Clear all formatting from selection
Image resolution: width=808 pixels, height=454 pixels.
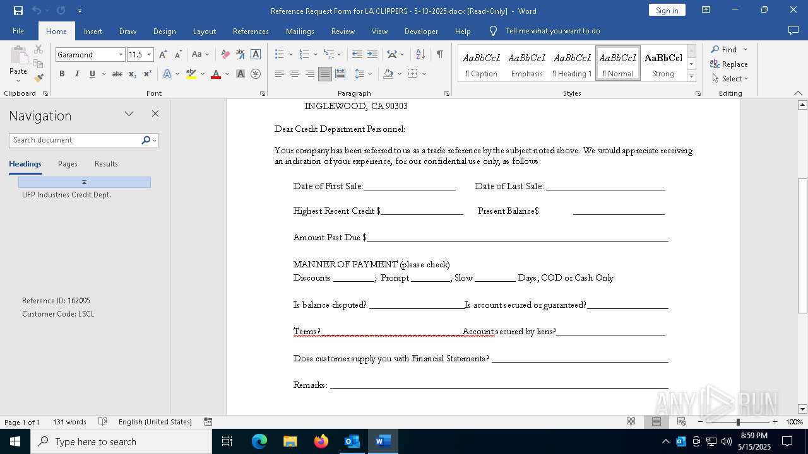click(x=225, y=55)
